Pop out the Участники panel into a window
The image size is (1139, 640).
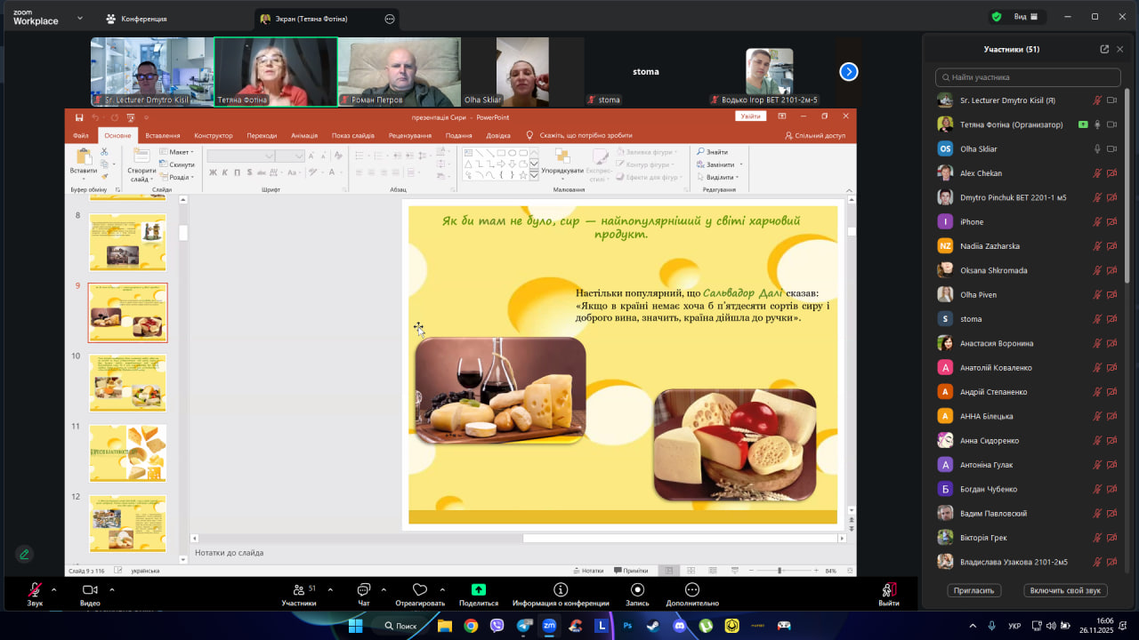[1104, 50]
